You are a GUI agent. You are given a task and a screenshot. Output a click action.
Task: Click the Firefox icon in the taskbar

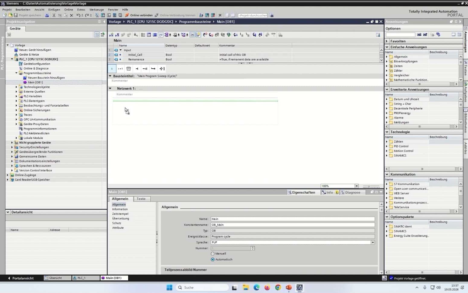[x=267, y=288]
